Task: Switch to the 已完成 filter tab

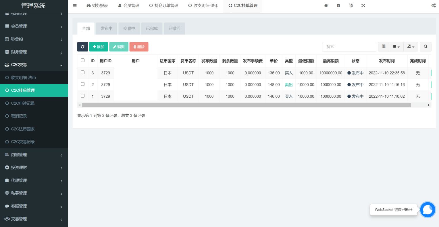Action: pos(152,28)
